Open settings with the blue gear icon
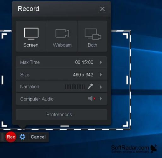The image size is (162, 158). pyautogui.click(x=22, y=137)
